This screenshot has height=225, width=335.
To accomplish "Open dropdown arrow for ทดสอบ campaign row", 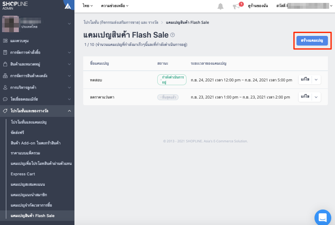I will coord(316,80).
